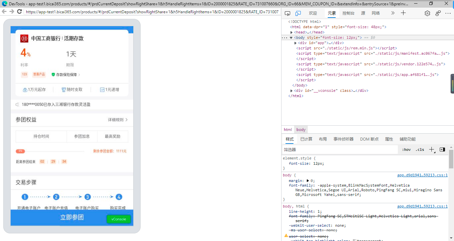
Task: Open the DOM 断点 tab
Action: tap(369, 139)
